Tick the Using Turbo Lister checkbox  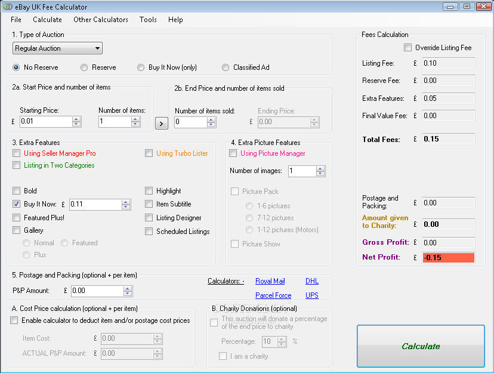[x=149, y=153]
